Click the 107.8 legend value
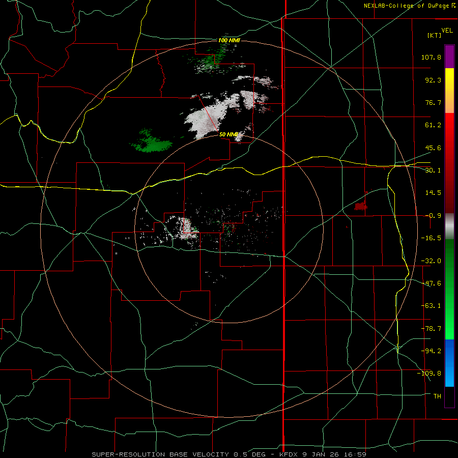The height and width of the screenshot is (458, 458). point(431,57)
